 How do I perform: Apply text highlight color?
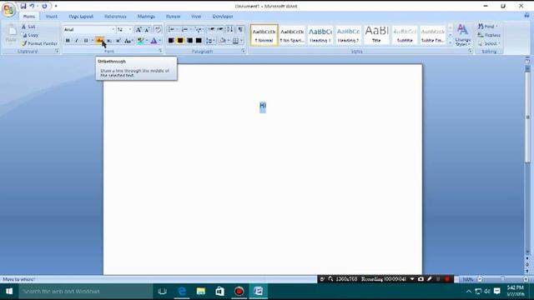tap(140, 41)
